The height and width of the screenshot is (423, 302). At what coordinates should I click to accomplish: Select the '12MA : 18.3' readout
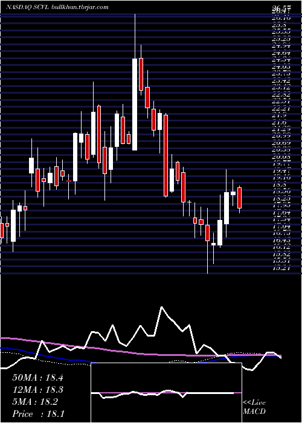coord(37,390)
